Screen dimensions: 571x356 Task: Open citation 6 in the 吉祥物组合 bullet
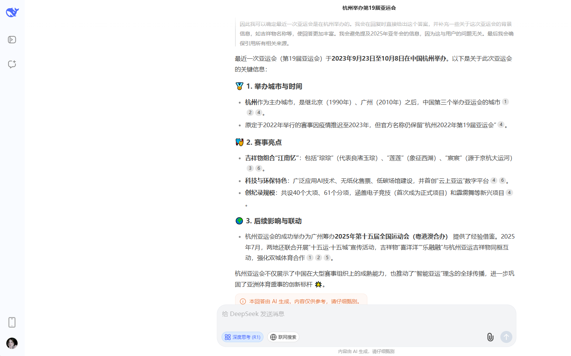coord(259,168)
